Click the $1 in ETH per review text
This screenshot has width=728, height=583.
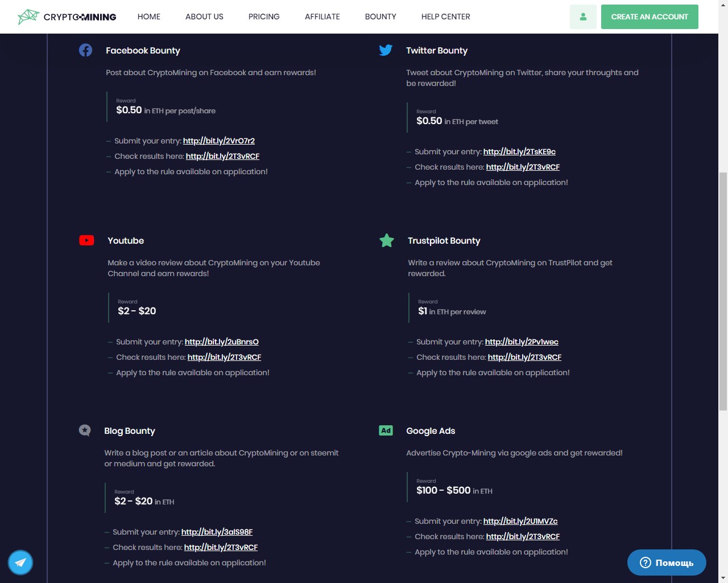pos(452,311)
